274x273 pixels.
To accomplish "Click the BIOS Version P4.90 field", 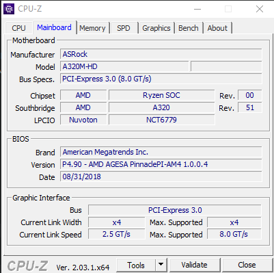I will click(x=161, y=164).
